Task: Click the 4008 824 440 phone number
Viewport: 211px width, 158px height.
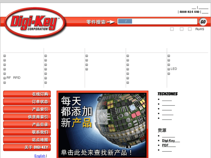Action: click(189, 12)
